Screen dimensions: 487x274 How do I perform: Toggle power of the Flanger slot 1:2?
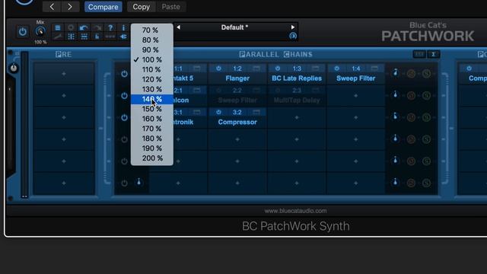(218, 68)
